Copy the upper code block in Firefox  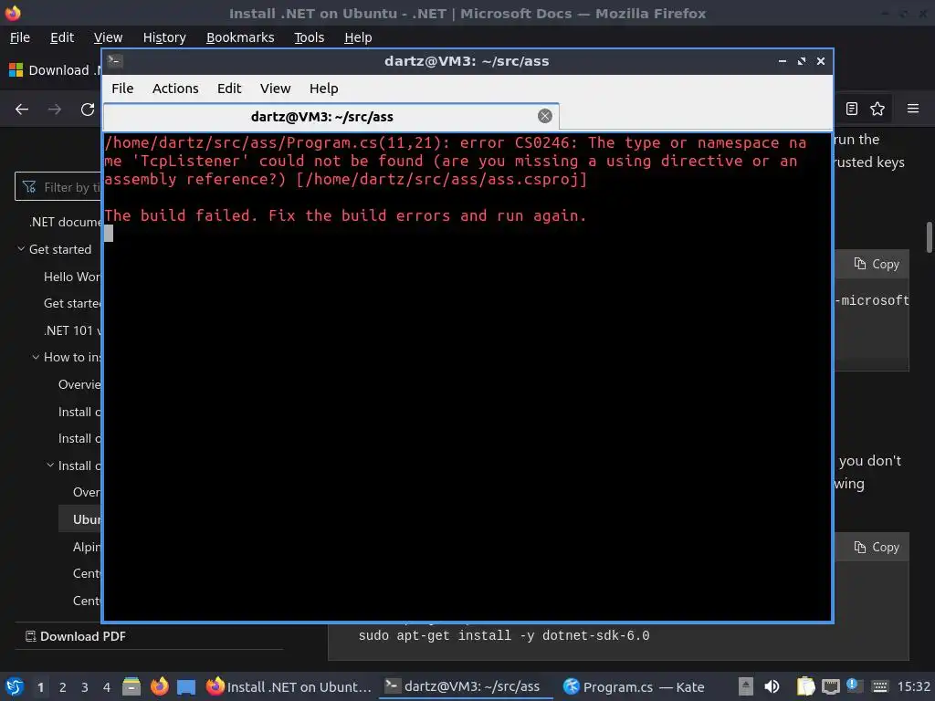coord(876,264)
